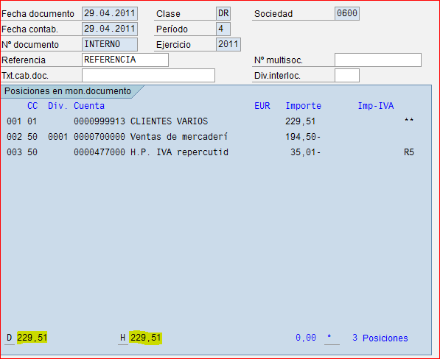440x359 pixels.
Task: Click the Sociedad 0600 field
Action: (x=347, y=13)
